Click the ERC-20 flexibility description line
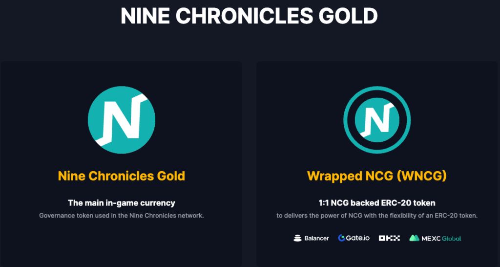 [x=376, y=216]
